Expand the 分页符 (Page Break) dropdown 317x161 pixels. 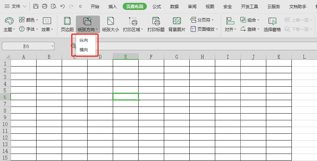pyautogui.click(x=205, y=20)
